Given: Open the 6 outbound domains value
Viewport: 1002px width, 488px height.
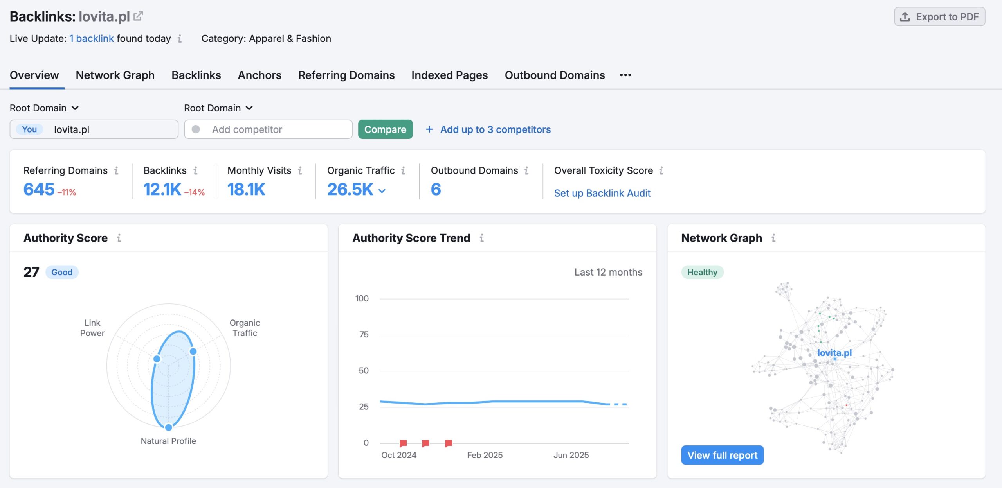Looking at the screenshot, I should [x=436, y=189].
